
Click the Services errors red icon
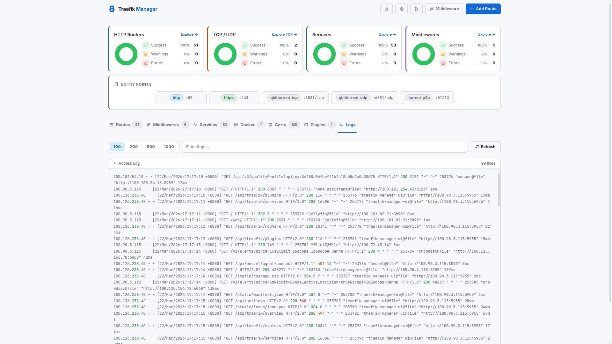344,63
